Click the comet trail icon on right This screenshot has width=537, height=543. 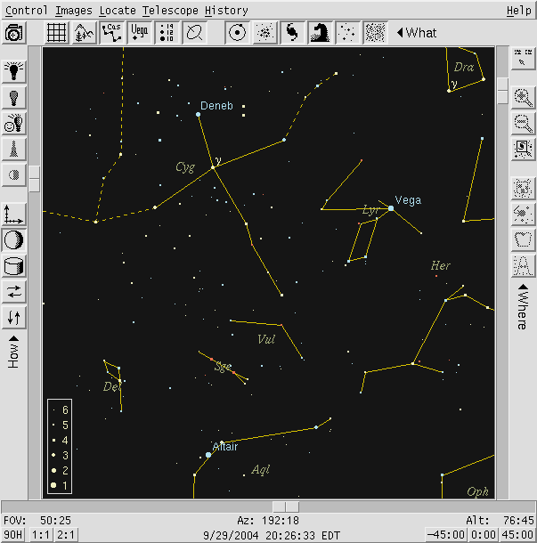pos(523,214)
